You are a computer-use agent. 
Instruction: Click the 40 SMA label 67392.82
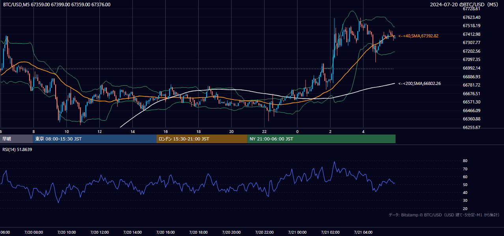pos(418,36)
